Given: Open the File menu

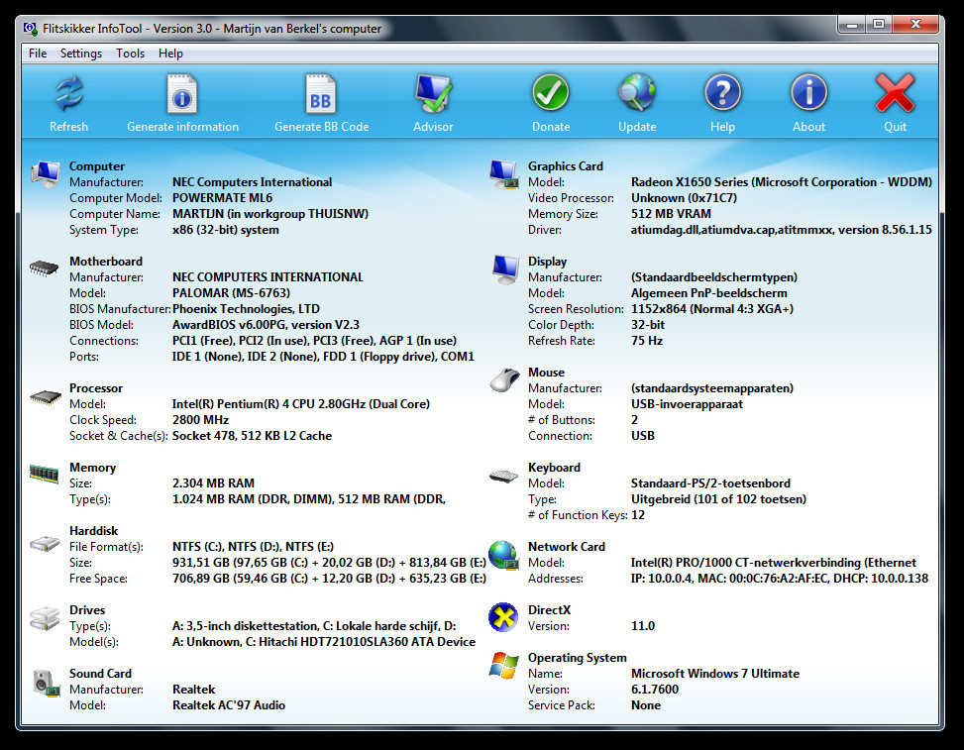Looking at the screenshot, I should coord(38,54).
